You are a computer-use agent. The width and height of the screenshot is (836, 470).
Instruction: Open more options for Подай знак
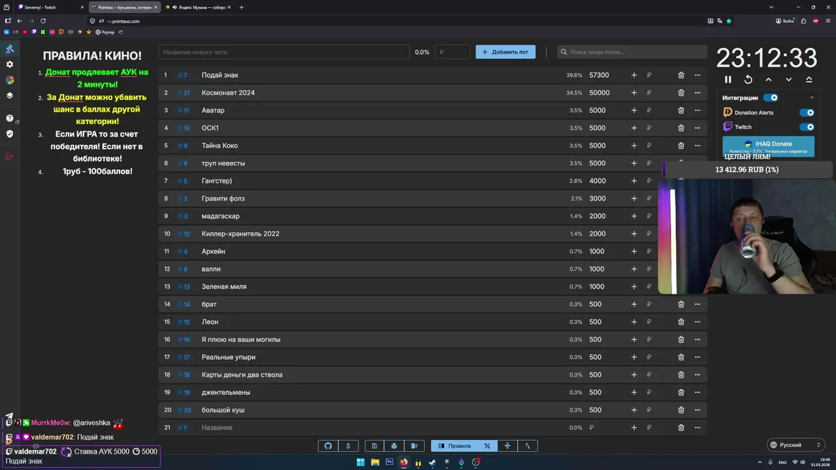698,75
